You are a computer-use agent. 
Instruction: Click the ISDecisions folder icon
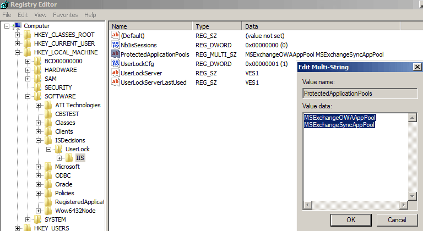48,140
